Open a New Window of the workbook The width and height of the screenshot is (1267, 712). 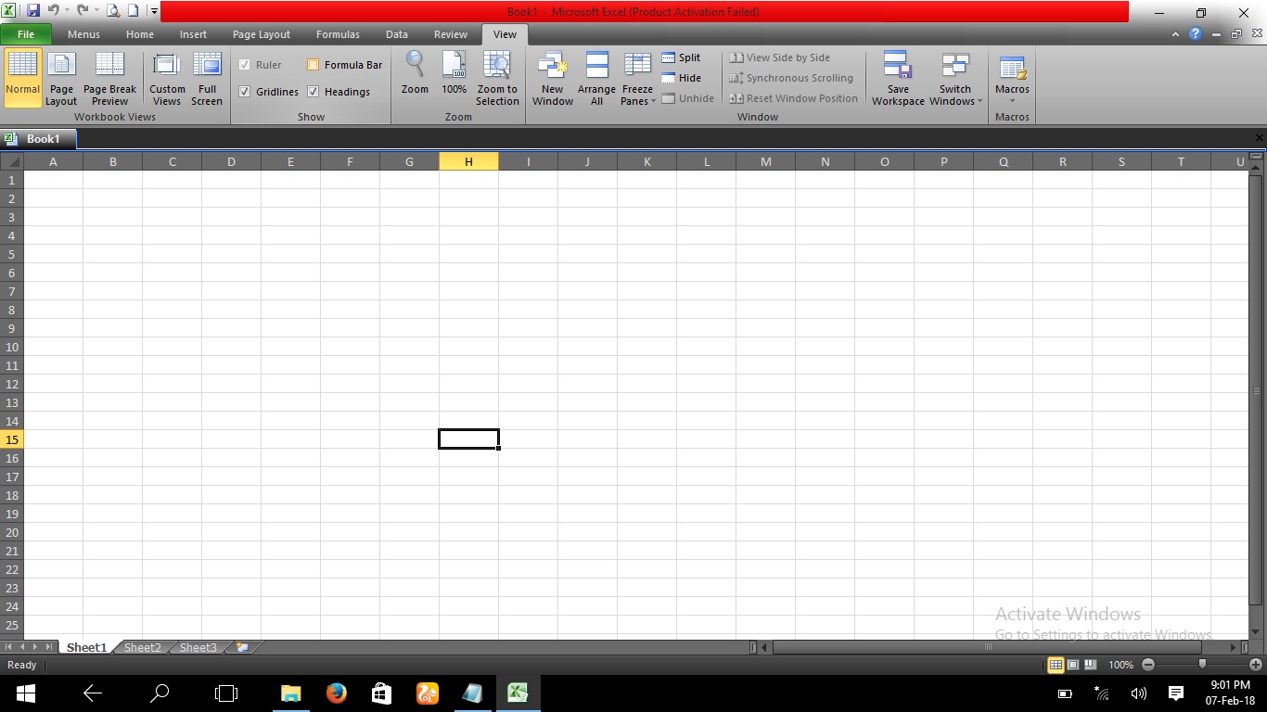(553, 78)
